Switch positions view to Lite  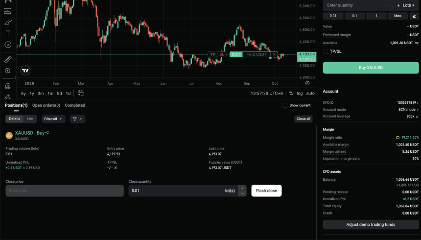[x=30, y=119]
